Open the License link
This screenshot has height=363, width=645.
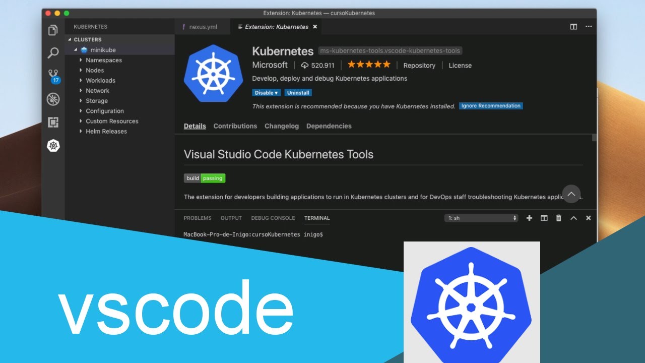[x=460, y=66]
